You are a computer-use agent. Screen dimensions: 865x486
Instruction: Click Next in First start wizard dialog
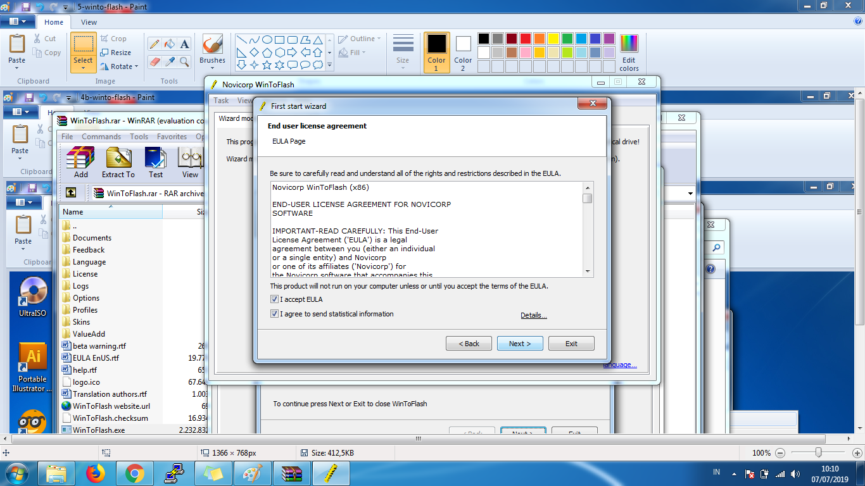520,344
